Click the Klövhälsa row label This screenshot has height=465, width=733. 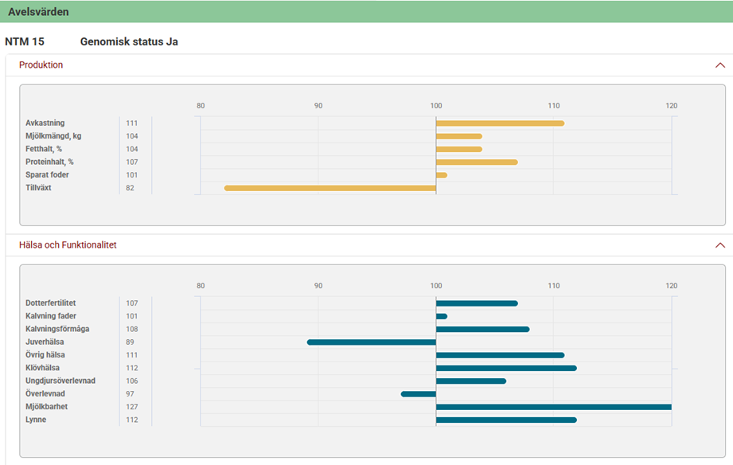coord(42,368)
